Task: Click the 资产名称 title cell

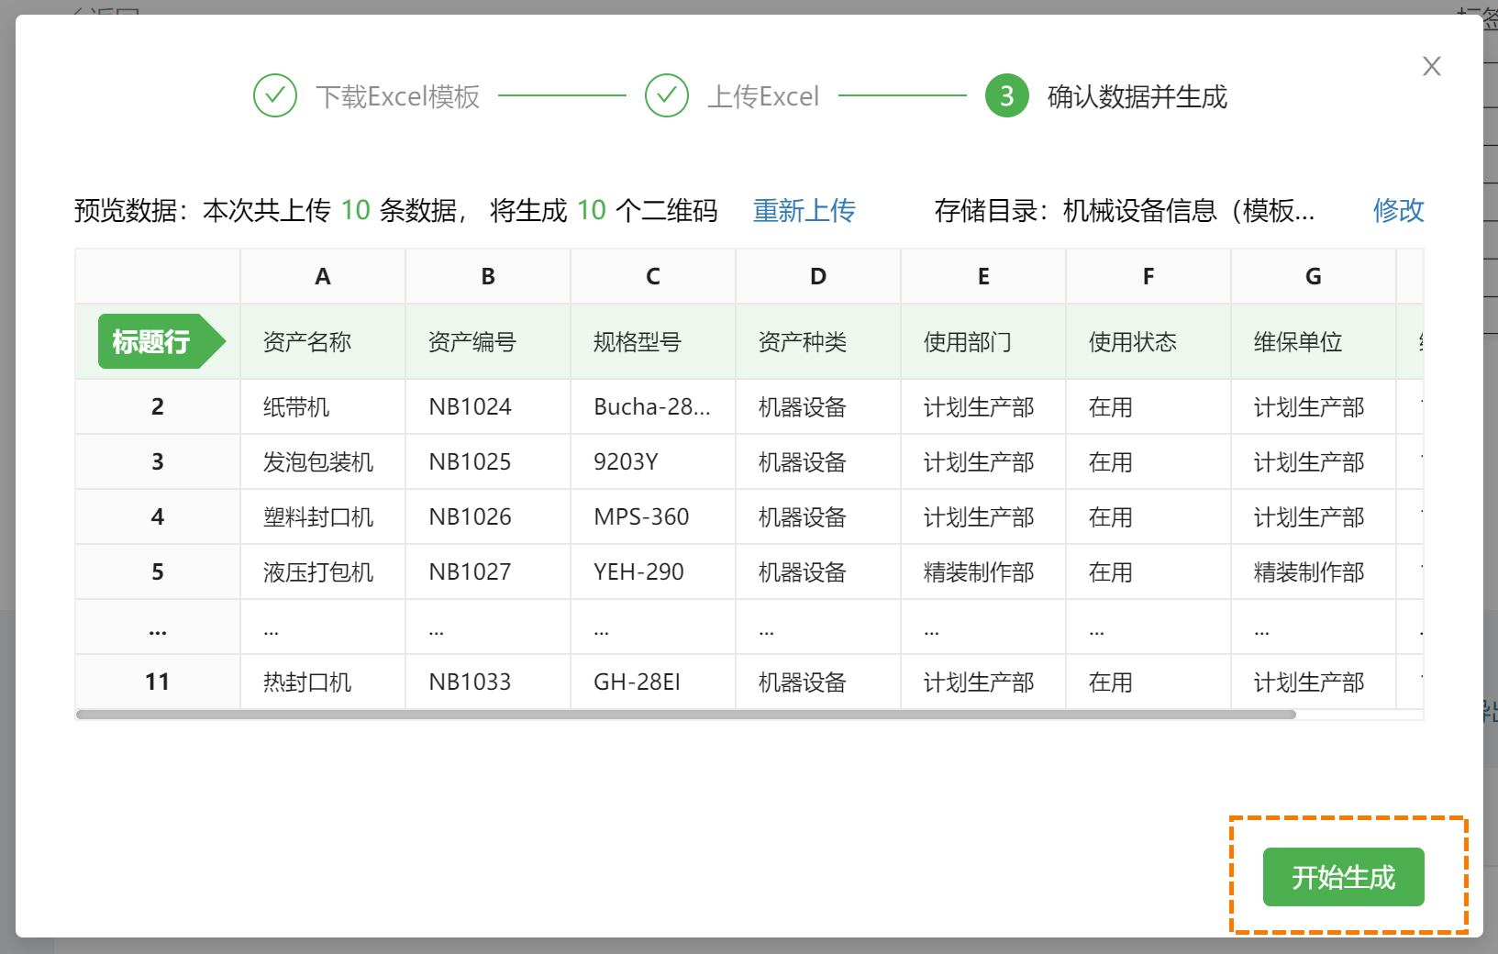Action: coord(323,342)
